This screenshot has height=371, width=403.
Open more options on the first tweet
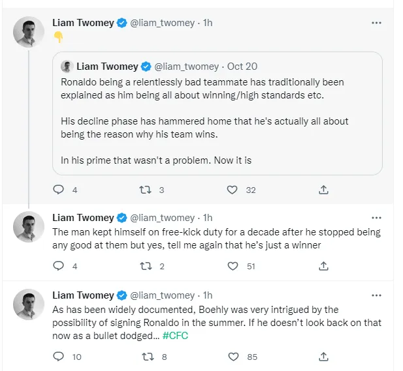pyautogui.click(x=376, y=23)
